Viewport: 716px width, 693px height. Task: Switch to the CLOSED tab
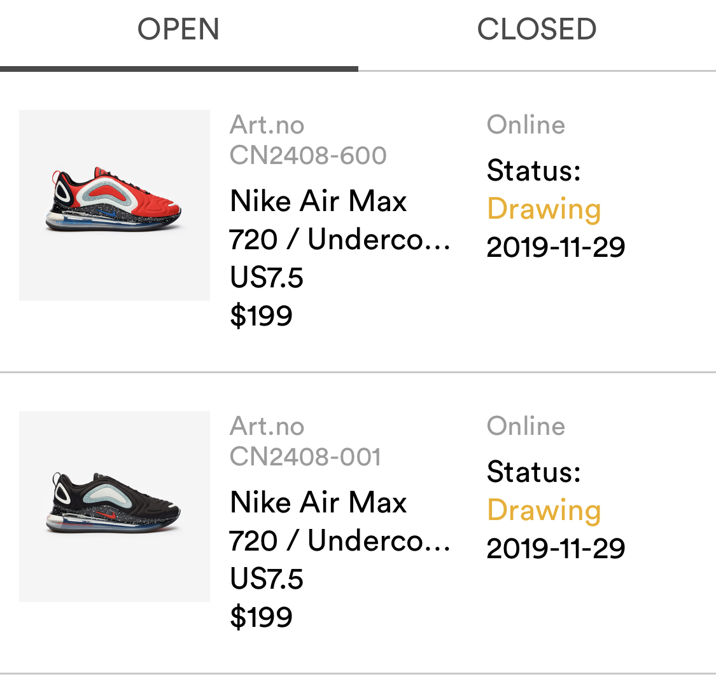point(537,30)
